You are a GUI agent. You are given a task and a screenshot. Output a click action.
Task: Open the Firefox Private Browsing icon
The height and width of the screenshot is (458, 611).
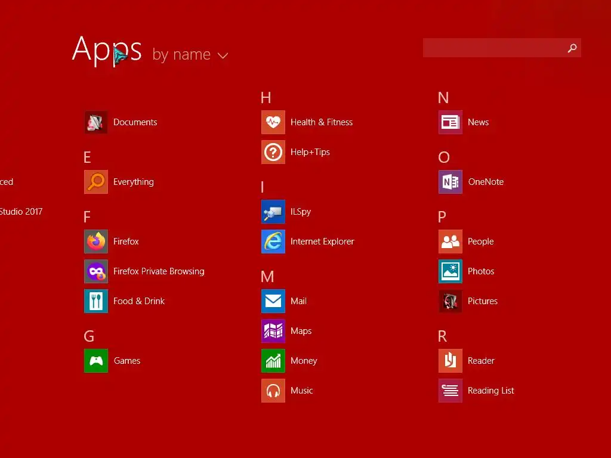(x=96, y=271)
